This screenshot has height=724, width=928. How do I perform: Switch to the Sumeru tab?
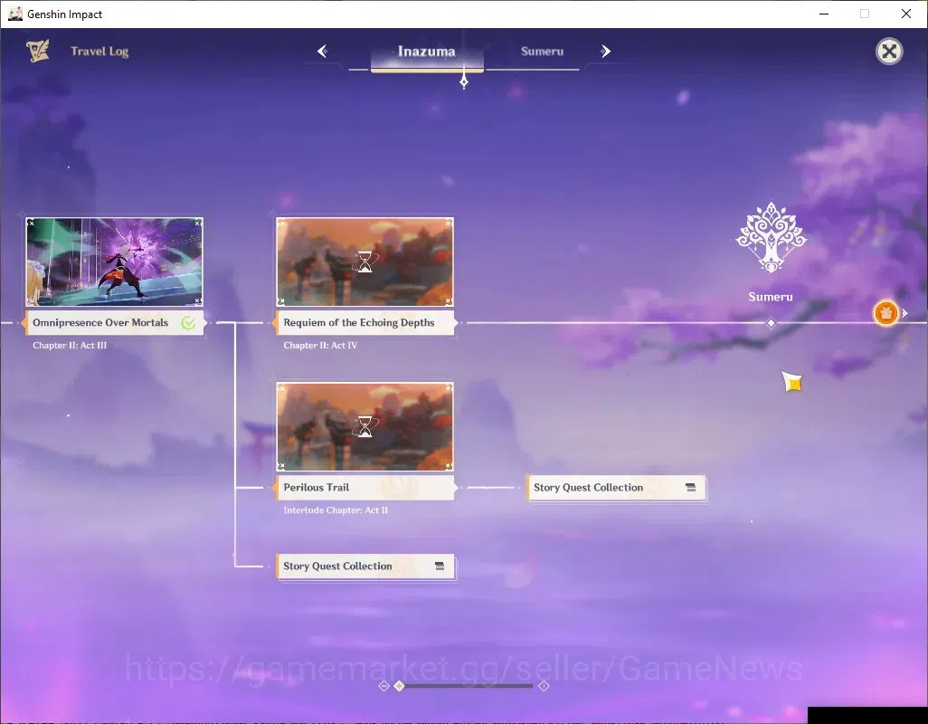click(x=542, y=52)
